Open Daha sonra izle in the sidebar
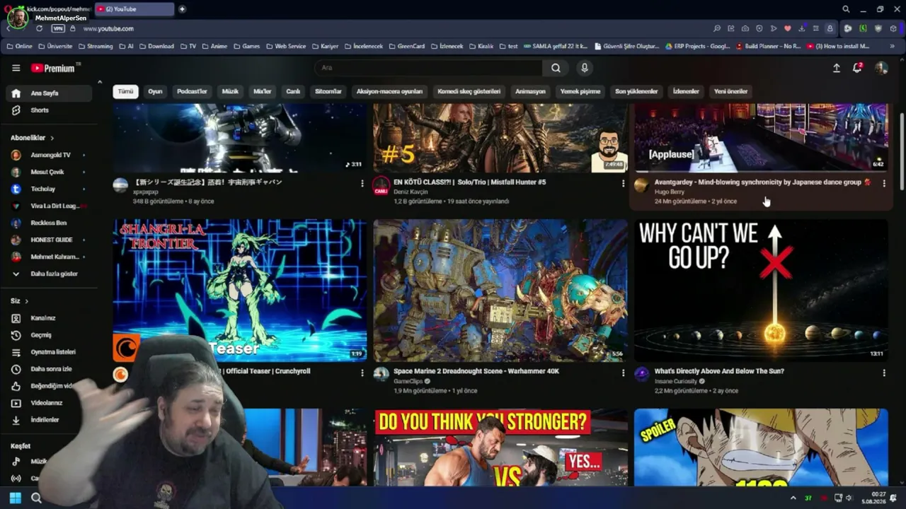 point(49,369)
